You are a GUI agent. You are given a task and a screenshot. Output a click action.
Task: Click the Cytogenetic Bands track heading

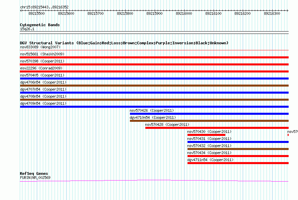(40, 25)
